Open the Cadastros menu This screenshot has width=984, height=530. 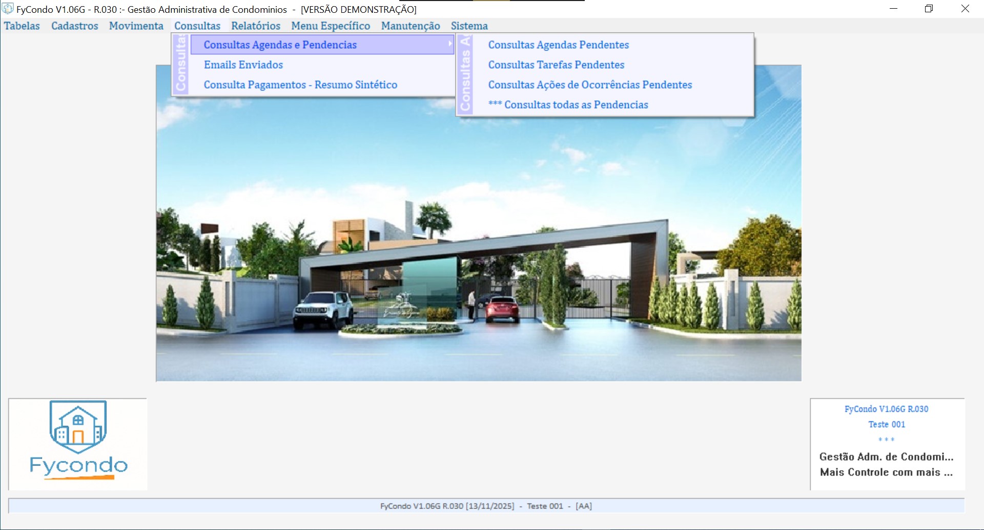pos(74,26)
